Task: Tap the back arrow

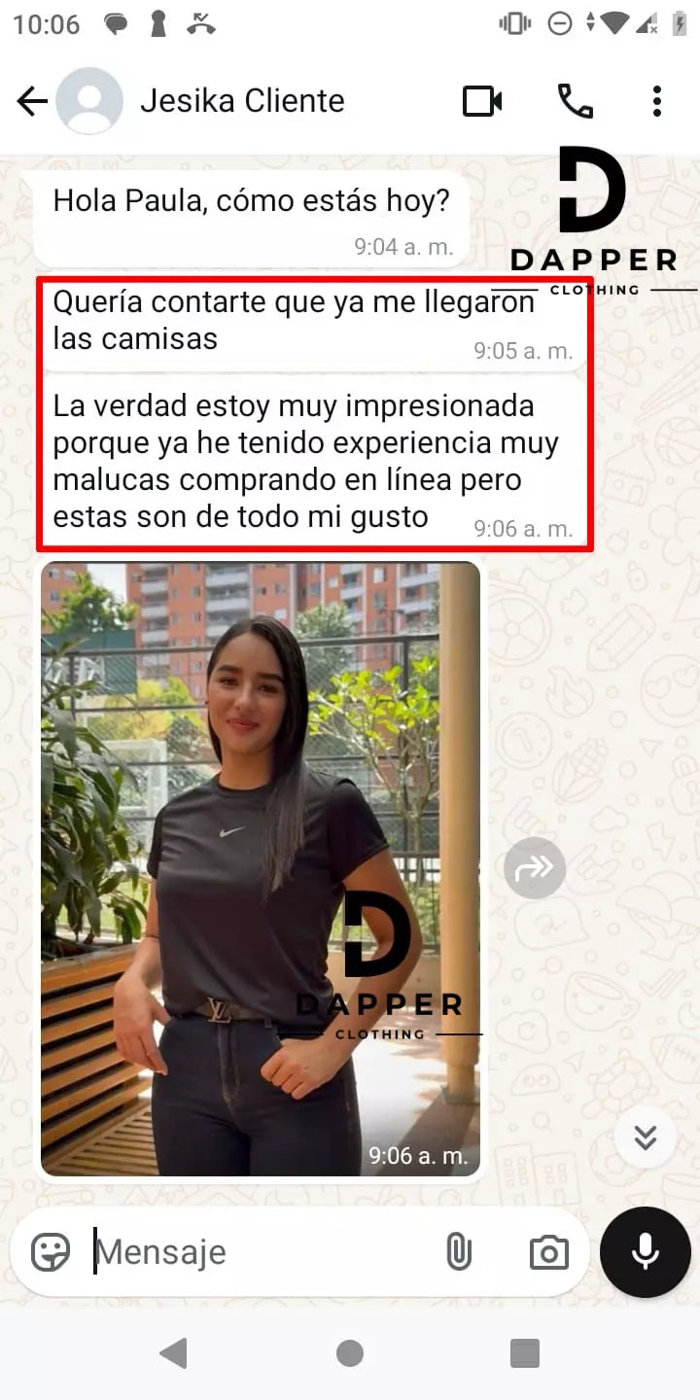Action: click(32, 101)
